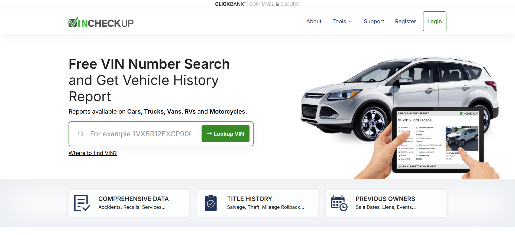
Task: Click the ClickBank trust badge logo
Action: click(x=230, y=4)
